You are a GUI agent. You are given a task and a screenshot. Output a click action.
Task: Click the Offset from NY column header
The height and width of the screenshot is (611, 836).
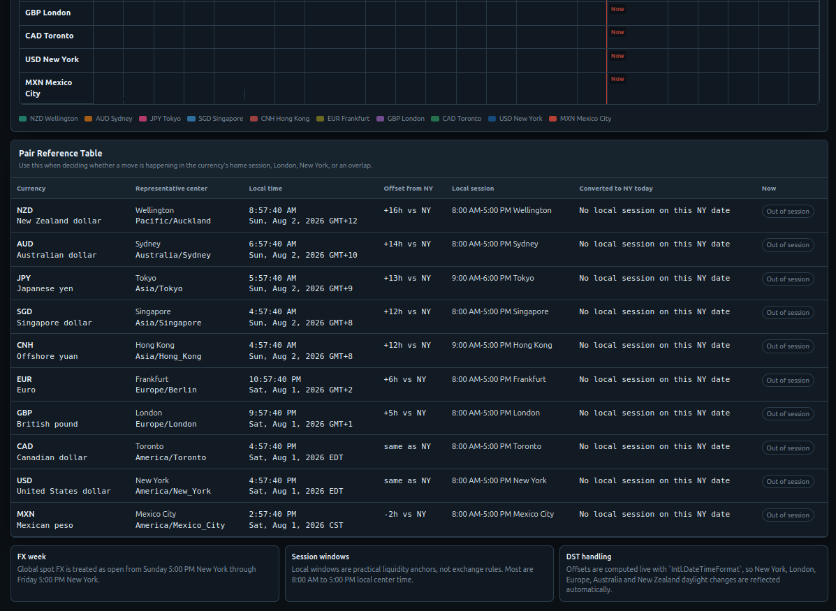(409, 189)
